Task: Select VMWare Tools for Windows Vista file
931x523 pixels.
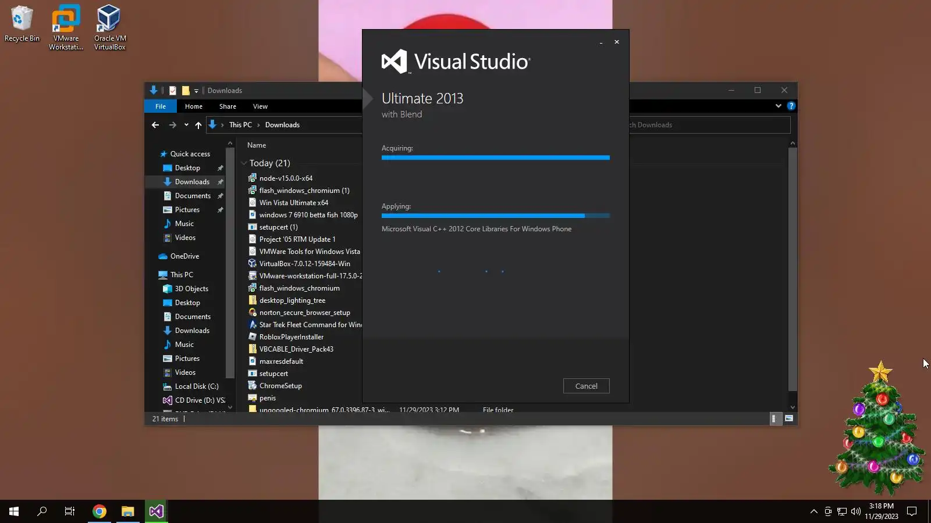Action: click(x=310, y=252)
